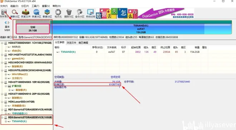Collapse the 扩展分区 node under HD4

(6, 86)
